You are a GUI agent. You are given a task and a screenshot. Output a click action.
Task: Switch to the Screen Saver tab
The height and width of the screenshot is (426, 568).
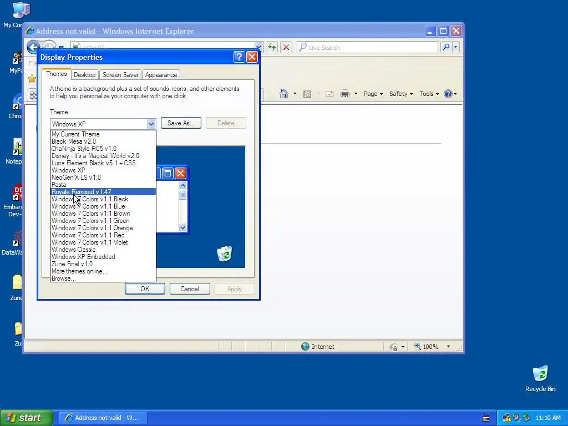[x=120, y=75]
